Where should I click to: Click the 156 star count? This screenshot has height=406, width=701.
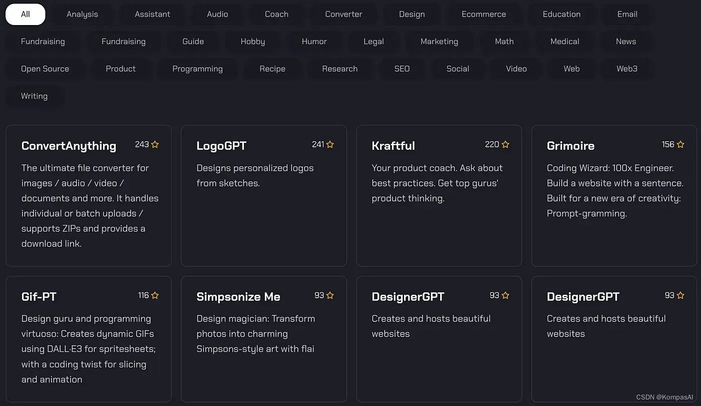pos(668,144)
